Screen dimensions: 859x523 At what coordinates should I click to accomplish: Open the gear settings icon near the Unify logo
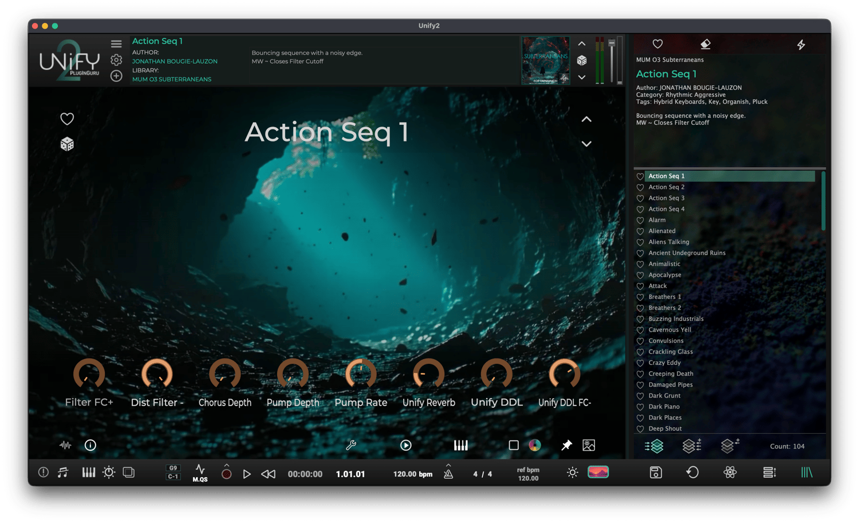(x=116, y=60)
